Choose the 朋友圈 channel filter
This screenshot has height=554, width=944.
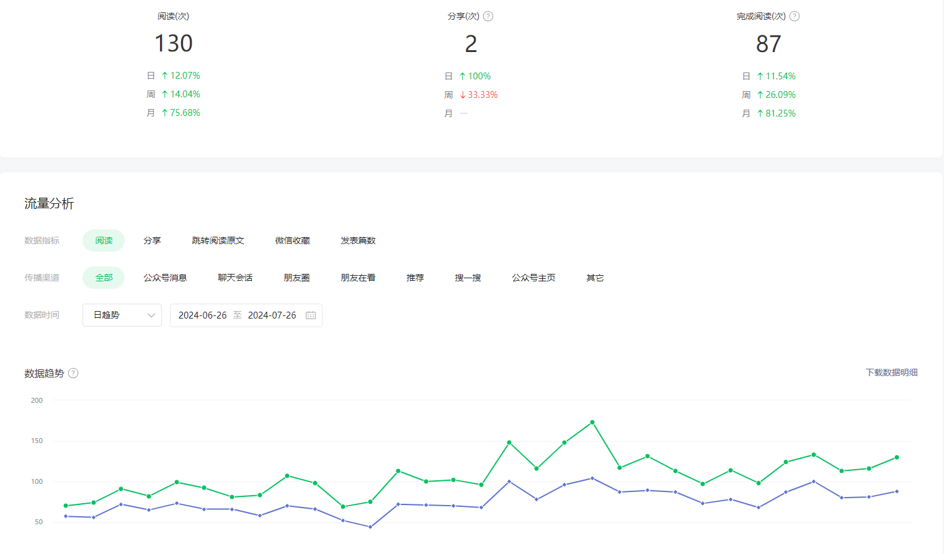[296, 278]
